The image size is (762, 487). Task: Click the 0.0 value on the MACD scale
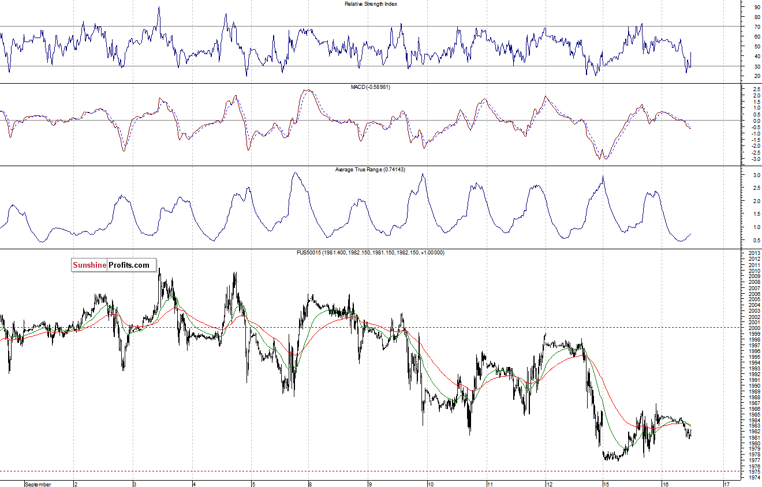[x=756, y=121]
